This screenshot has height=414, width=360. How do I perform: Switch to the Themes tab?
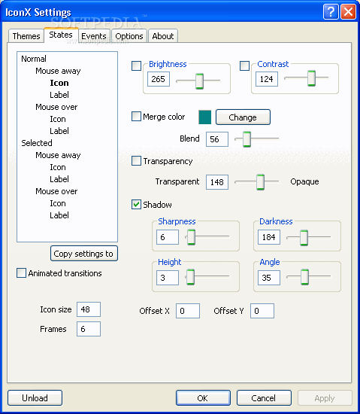click(x=26, y=36)
